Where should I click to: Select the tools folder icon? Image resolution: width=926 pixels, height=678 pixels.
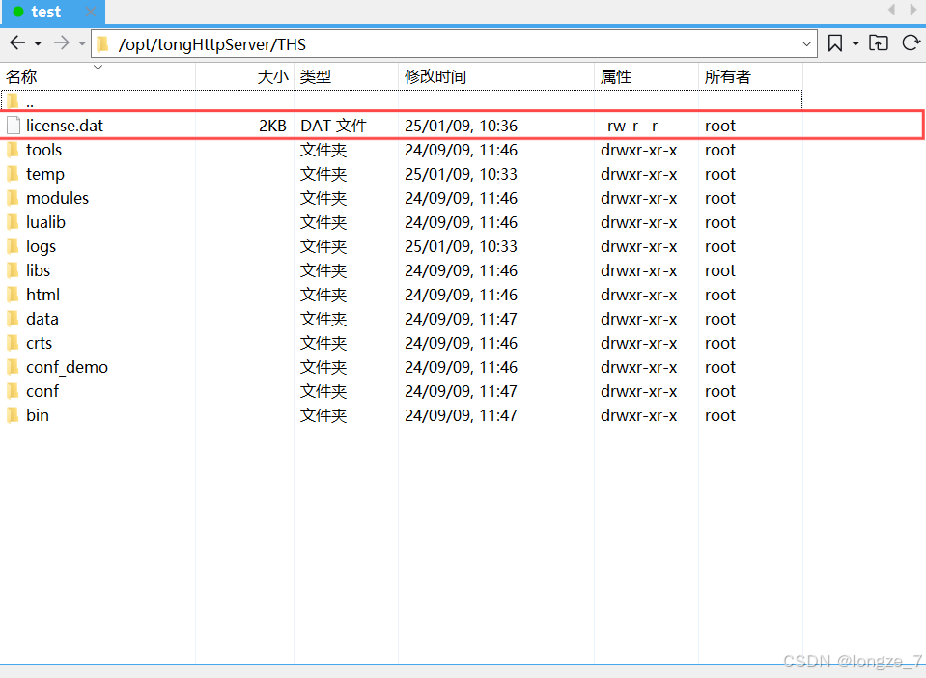pos(13,150)
